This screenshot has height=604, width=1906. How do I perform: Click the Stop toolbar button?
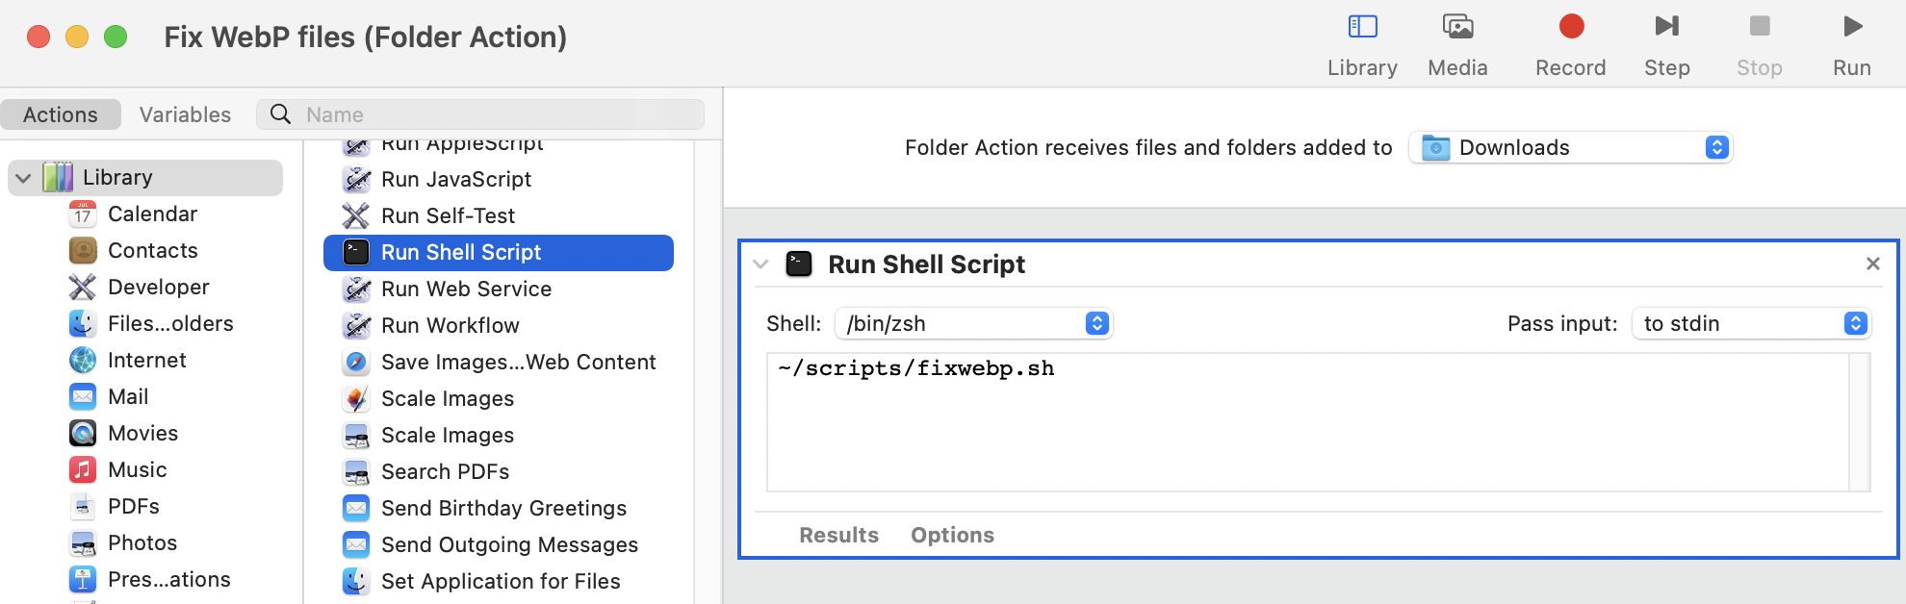1759,27
